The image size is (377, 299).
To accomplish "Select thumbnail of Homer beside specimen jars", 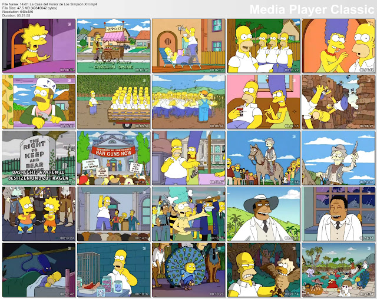I will [x=114, y=270].
